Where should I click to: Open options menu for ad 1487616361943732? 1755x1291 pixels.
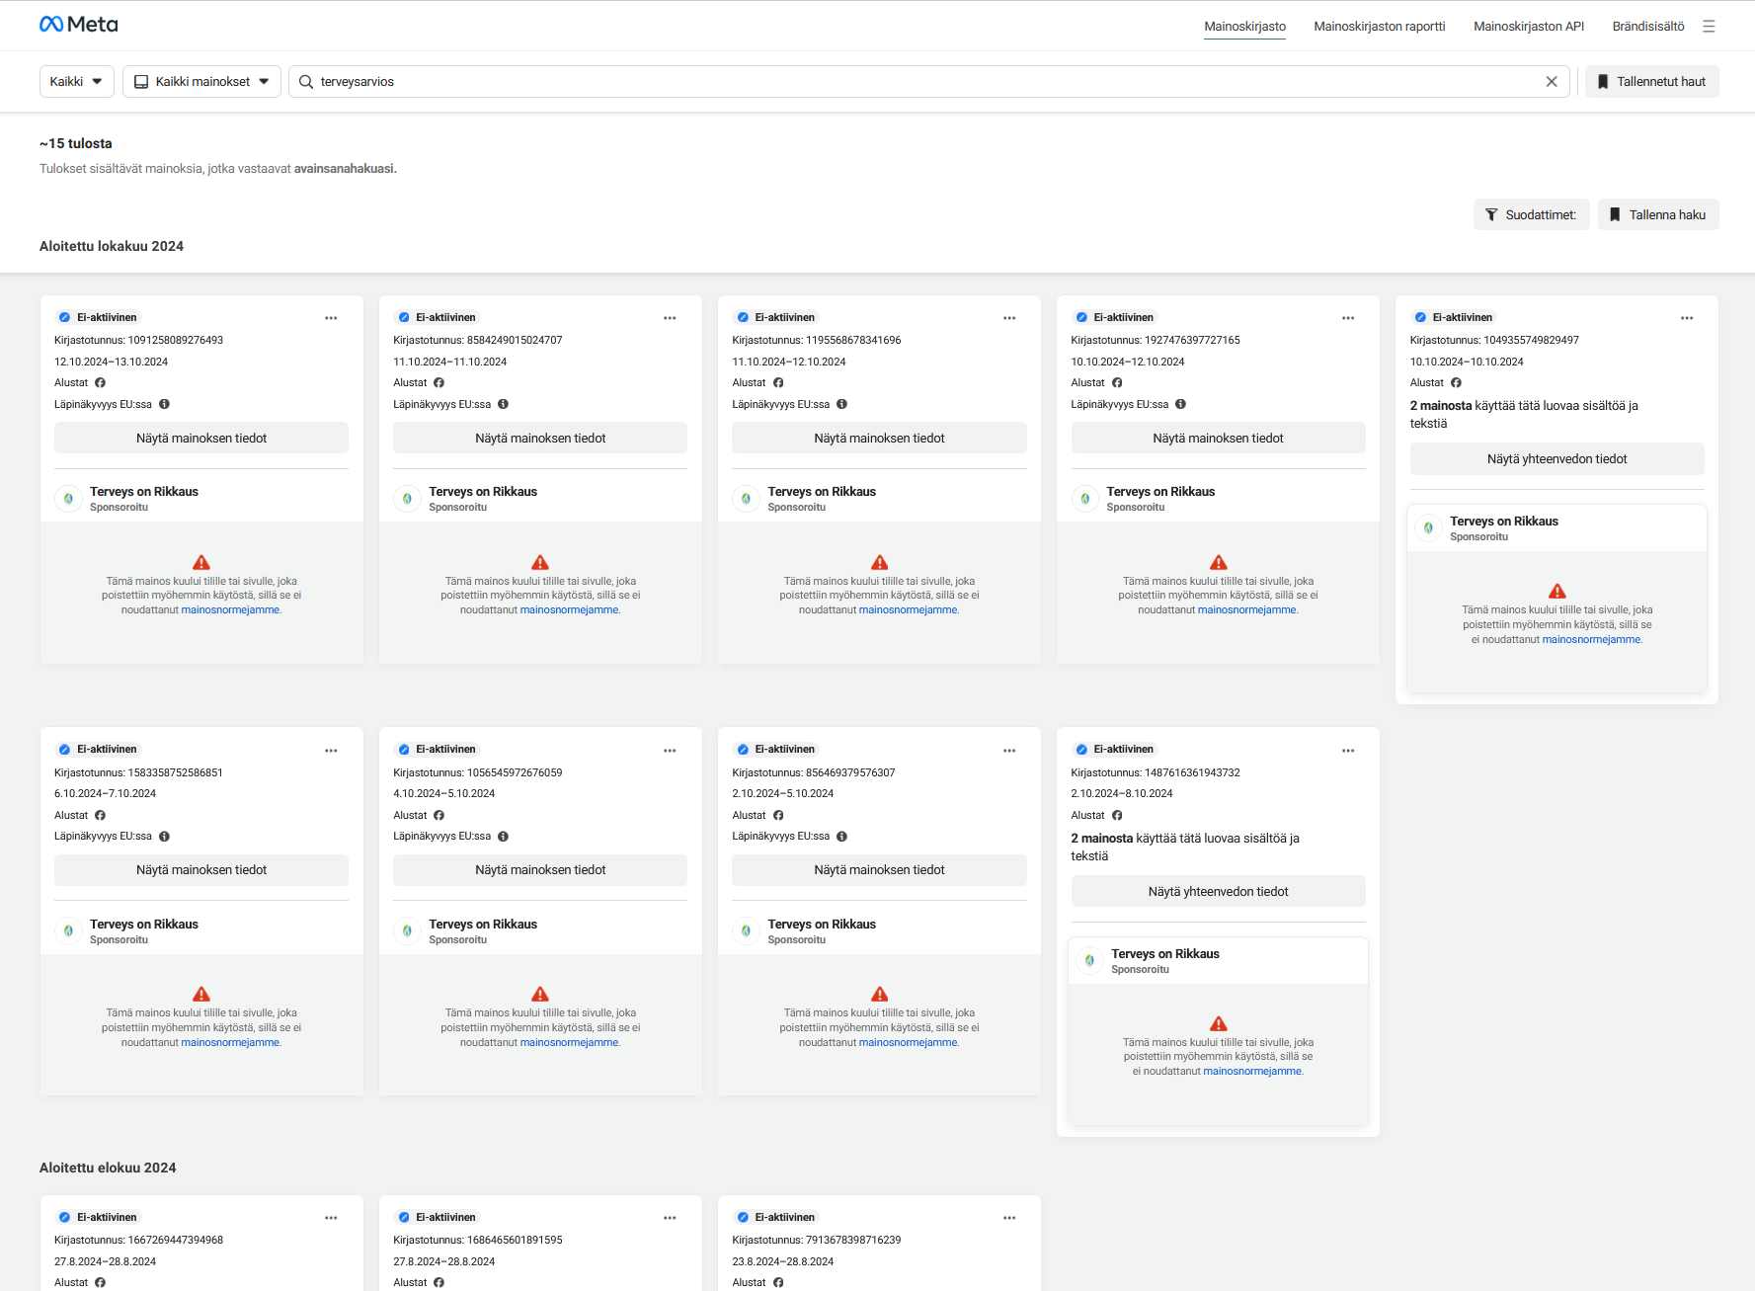tap(1348, 751)
